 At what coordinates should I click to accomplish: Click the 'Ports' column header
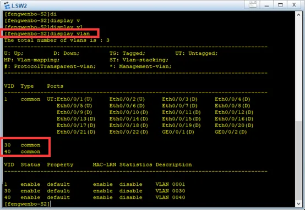(55, 86)
